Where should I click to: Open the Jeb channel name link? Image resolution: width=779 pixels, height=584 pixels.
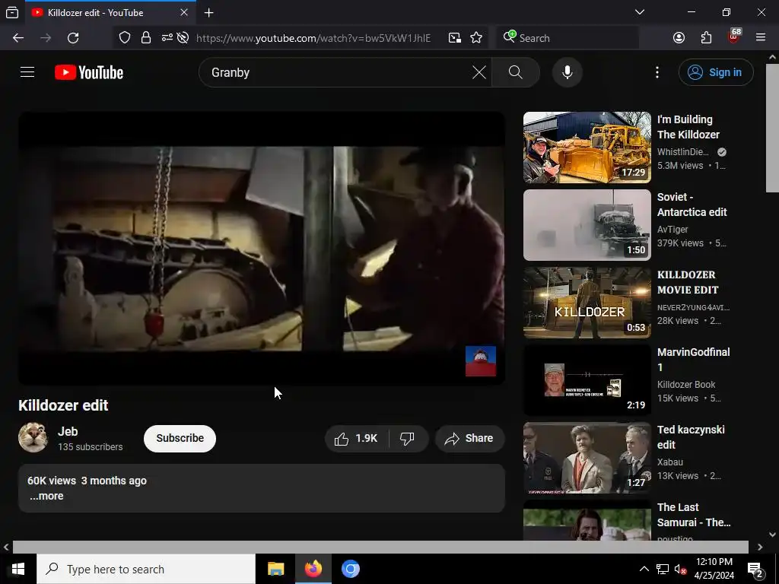click(68, 432)
